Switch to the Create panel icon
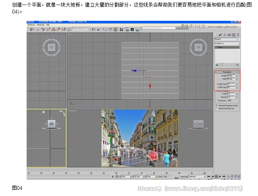Image resolution: width=258 pixels, height=196 pixels. [216, 35]
